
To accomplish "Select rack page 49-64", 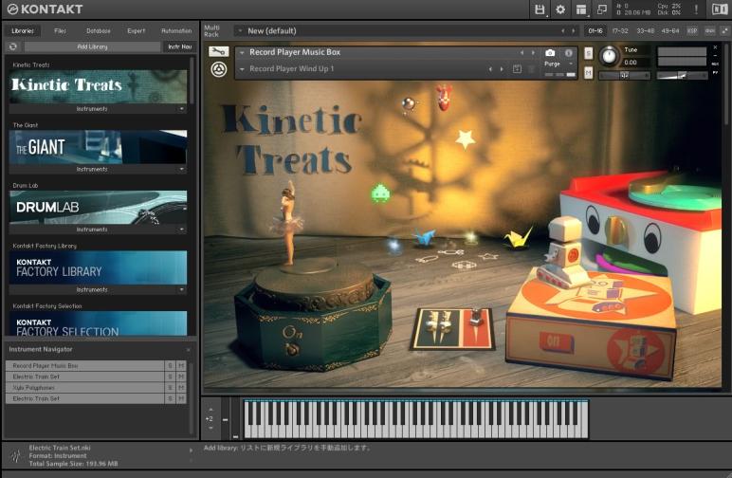I will (670, 30).
